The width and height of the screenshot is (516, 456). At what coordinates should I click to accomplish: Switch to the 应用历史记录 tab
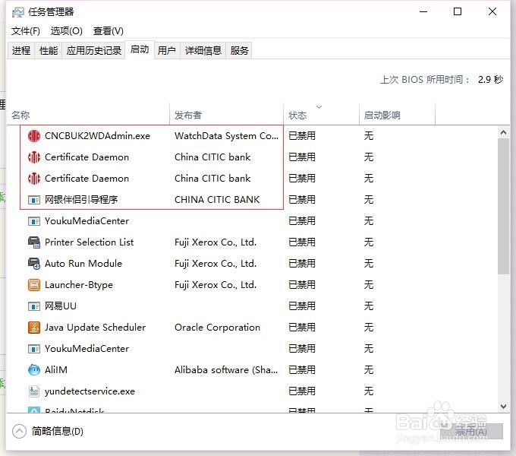[94, 50]
